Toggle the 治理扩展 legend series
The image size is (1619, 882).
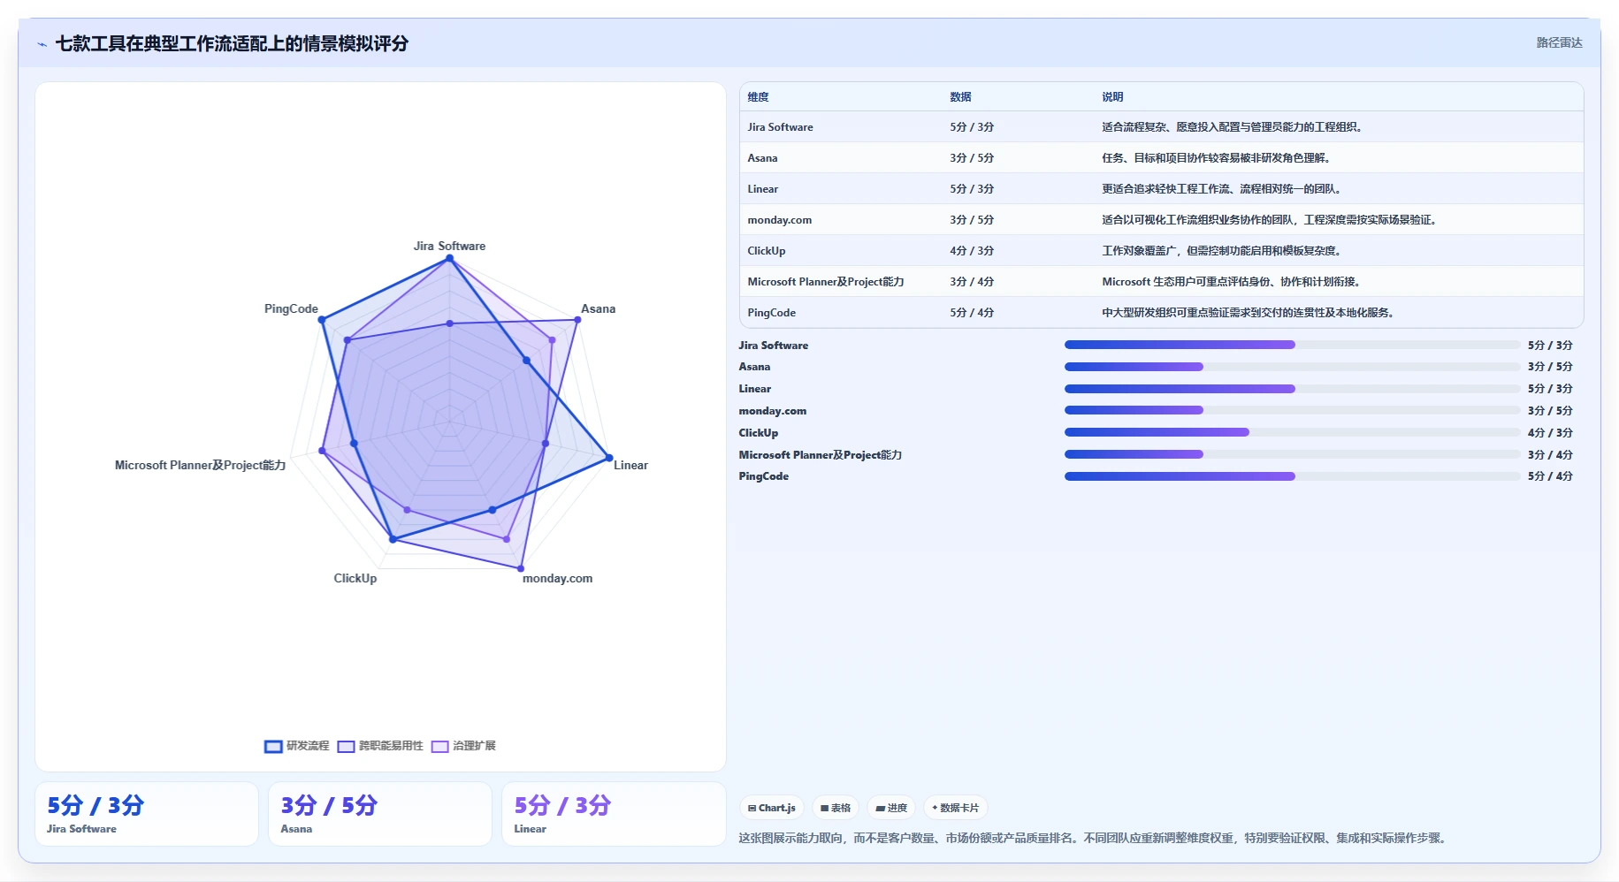463,746
